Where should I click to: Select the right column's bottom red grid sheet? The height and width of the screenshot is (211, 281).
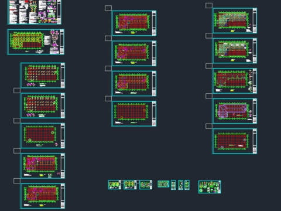tap(235, 141)
